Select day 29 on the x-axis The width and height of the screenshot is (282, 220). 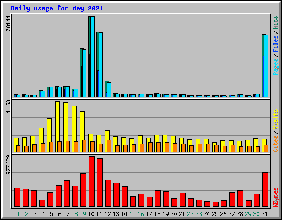point(248,214)
